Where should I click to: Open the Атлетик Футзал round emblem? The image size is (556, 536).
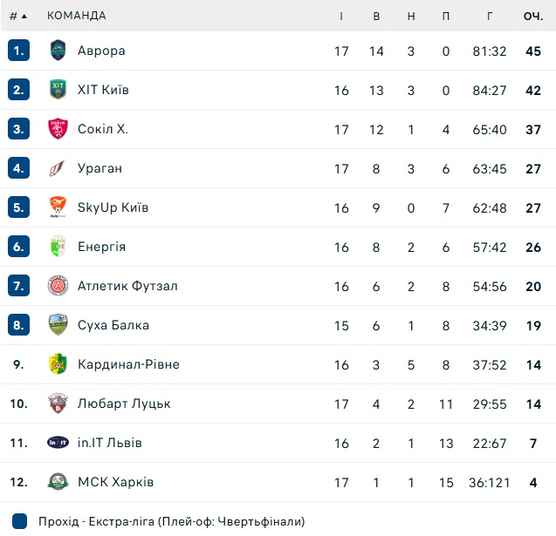(x=58, y=285)
